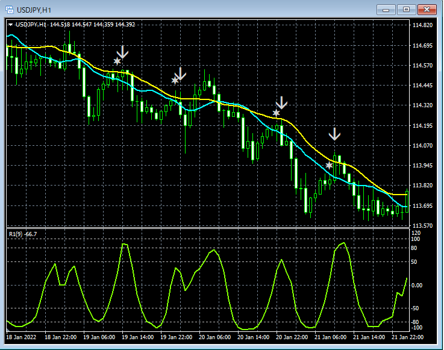Screen dimensions: 444x350
Task: Select the sell arrow signal at 20 Jan 22:00
Action: (281, 103)
